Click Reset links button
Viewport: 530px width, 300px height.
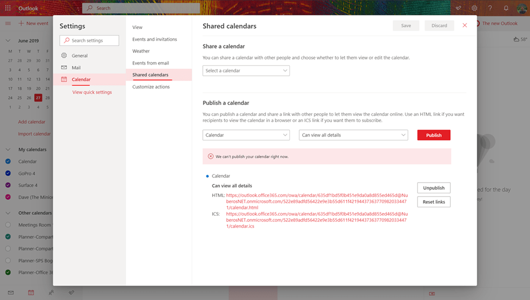click(x=434, y=202)
